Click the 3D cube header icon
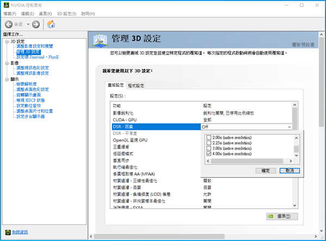 (x=100, y=40)
